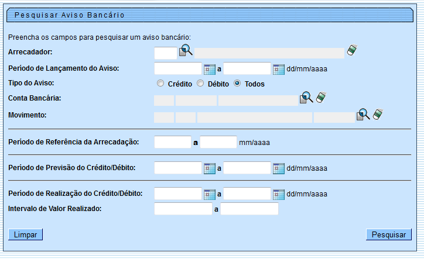Open calendar for Previsão end date
The width and height of the screenshot is (424, 259).
279,168
